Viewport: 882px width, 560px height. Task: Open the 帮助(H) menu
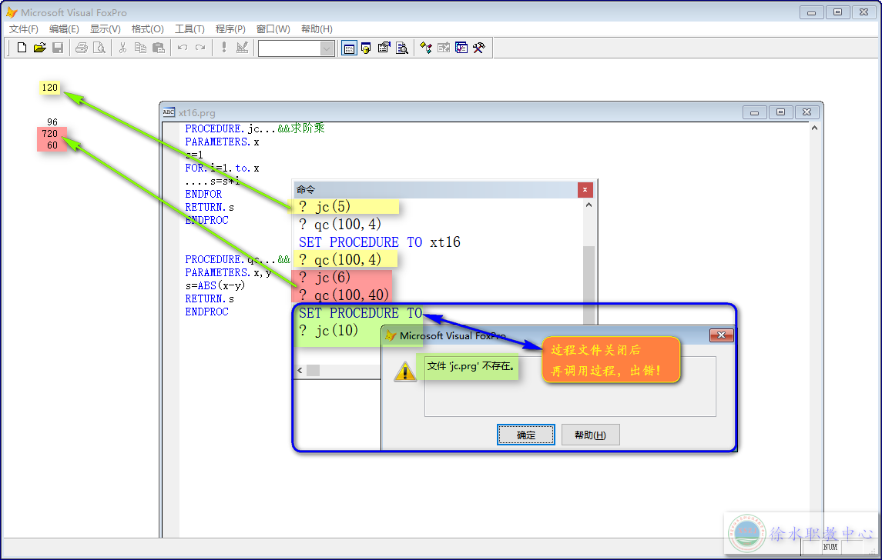(x=317, y=28)
